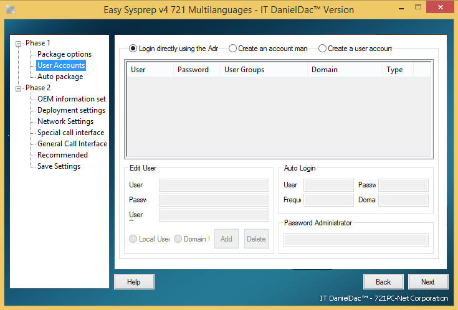Minimize the Easy Sysprep window
Screen dimensions: 458x310
(401, 8)
